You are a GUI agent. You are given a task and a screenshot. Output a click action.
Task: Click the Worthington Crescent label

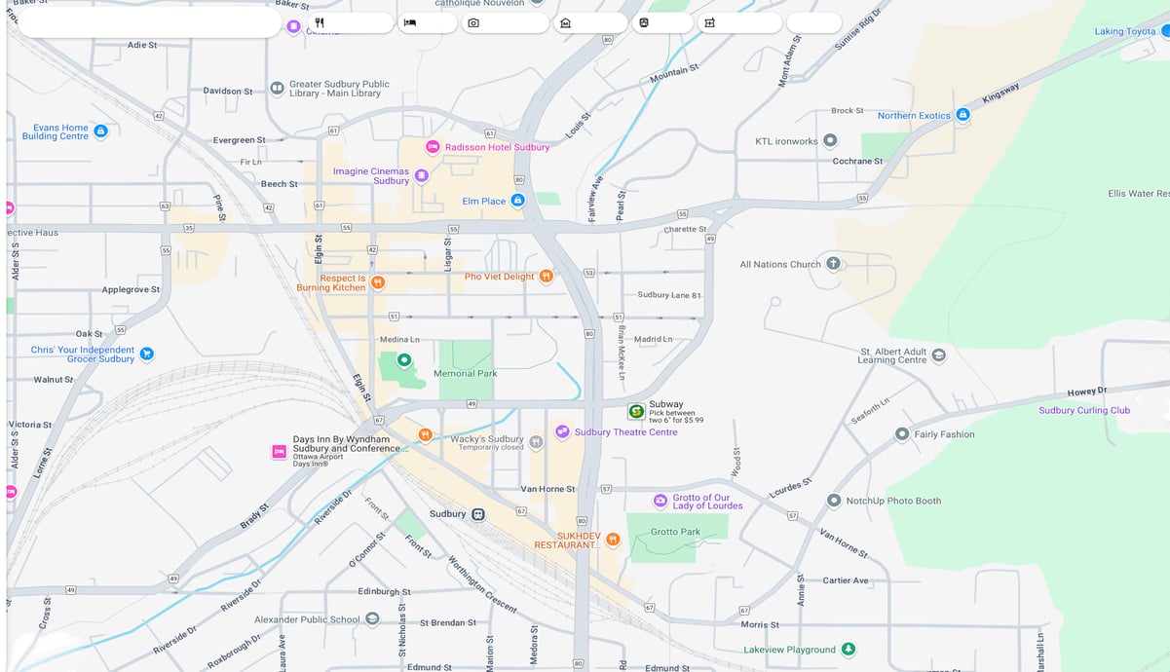click(483, 584)
